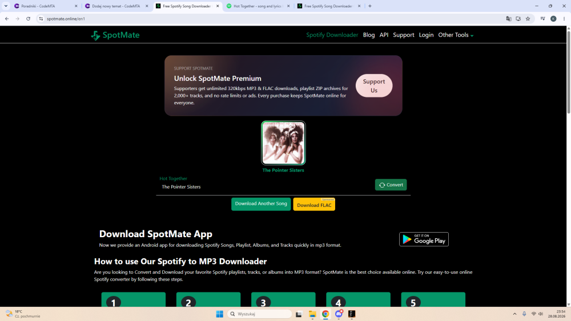Click the taskbar search box Wyszukaj

coord(260,314)
